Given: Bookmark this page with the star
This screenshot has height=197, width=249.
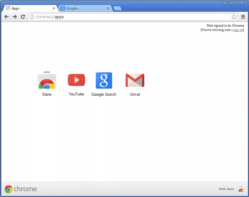Looking at the screenshot, I should pos(234,17).
